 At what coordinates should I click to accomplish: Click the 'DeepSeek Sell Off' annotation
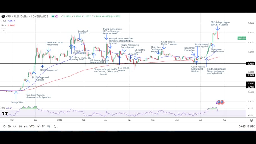point(83,32)
